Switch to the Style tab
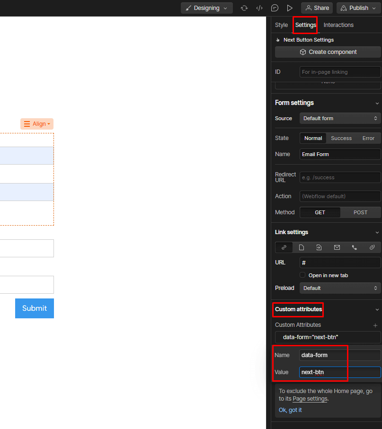 tap(281, 25)
